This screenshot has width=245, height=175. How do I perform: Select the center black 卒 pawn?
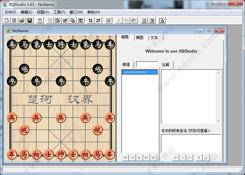61,81
